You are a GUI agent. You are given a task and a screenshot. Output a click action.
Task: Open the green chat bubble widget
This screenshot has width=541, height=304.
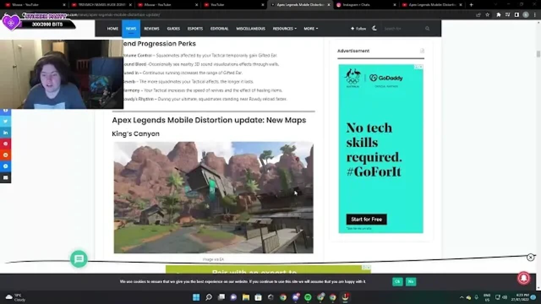[79, 259]
